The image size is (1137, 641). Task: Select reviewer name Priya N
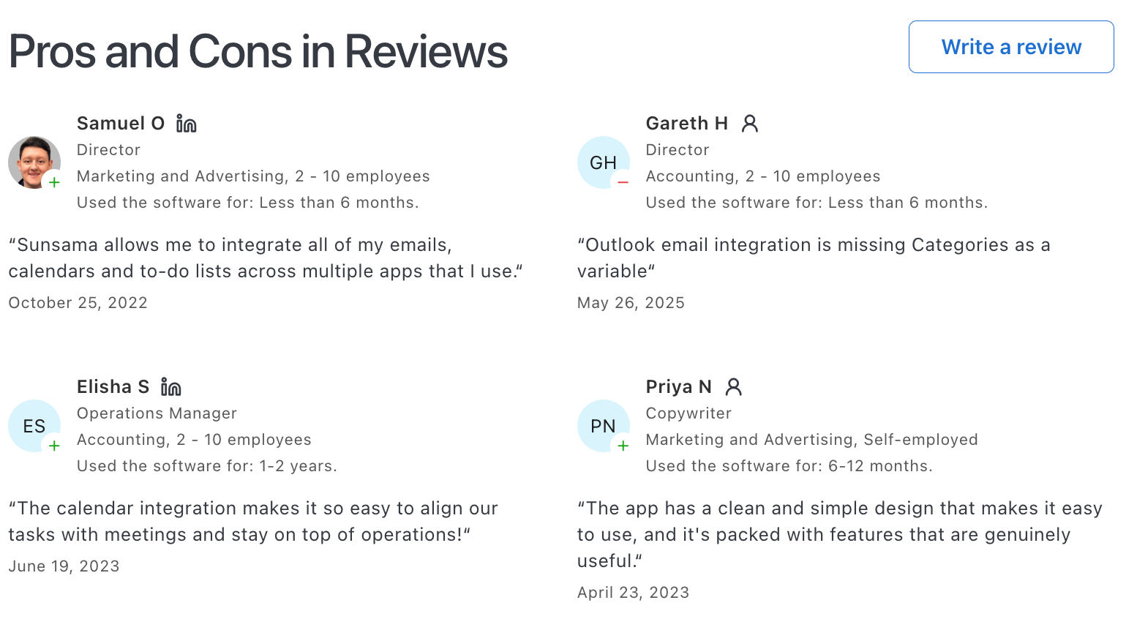(x=678, y=386)
